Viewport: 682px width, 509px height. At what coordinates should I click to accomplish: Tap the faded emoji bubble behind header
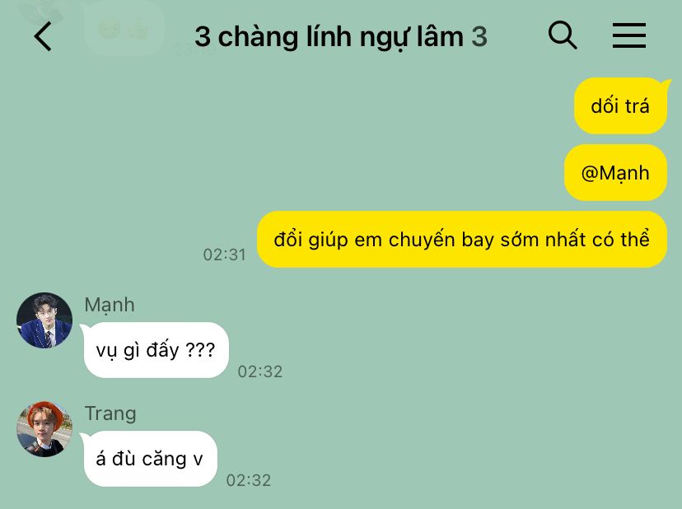point(124,28)
